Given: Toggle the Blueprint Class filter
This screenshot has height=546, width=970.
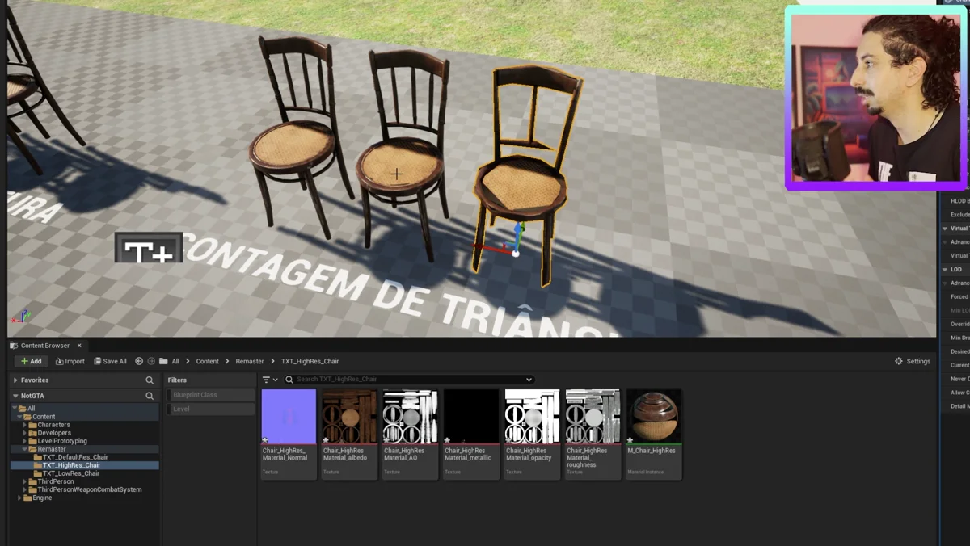Looking at the screenshot, I should coord(211,395).
